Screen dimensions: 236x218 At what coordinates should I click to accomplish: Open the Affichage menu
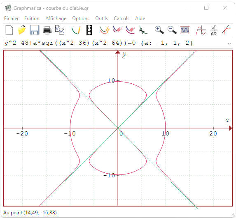tap(56, 18)
